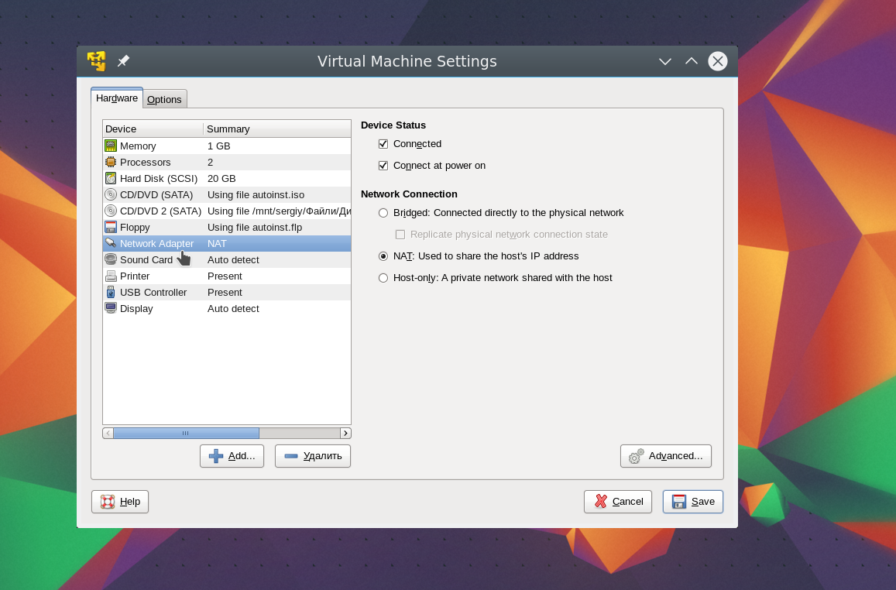Viewport: 896px width, 590px height.
Task: Select the Floppy device icon
Action: (111, 227)
